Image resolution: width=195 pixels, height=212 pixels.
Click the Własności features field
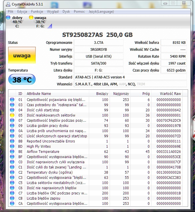pyautogui.click(x=130, y=84)
